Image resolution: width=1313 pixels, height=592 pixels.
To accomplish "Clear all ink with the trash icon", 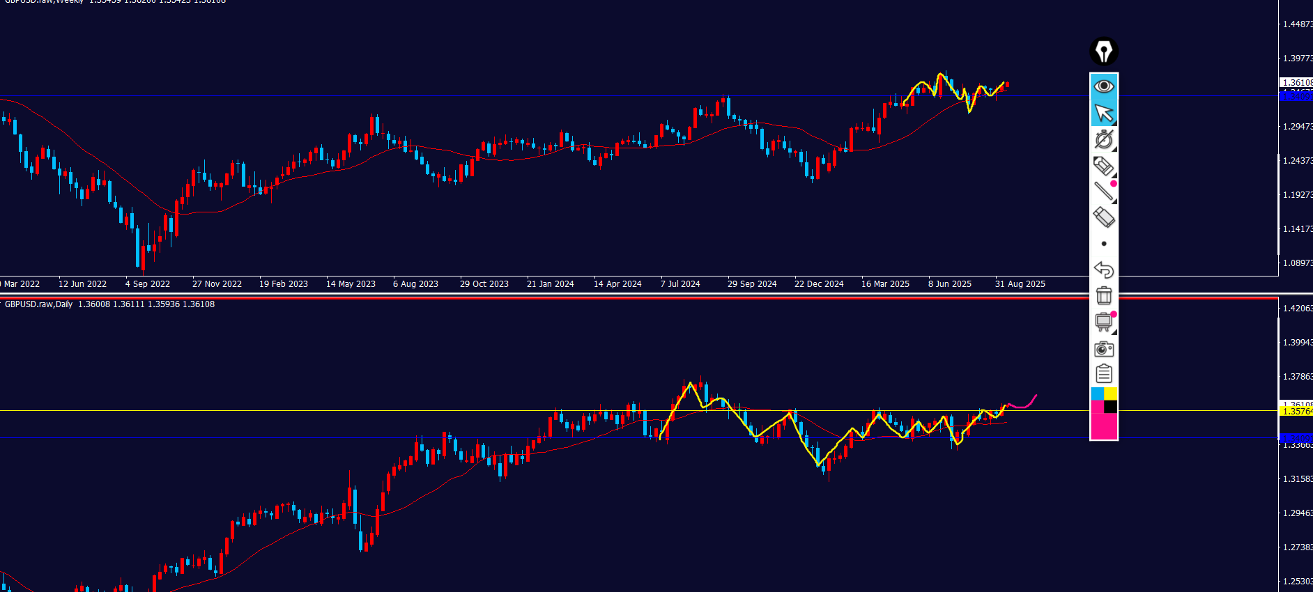I will (1104, 295).
